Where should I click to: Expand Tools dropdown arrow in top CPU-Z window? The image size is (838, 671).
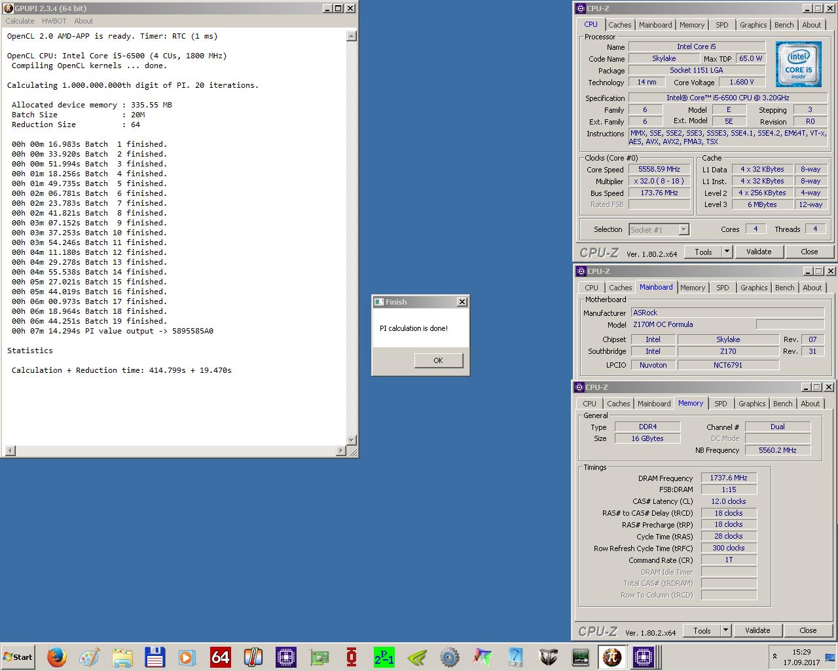[x=727, y=252]
